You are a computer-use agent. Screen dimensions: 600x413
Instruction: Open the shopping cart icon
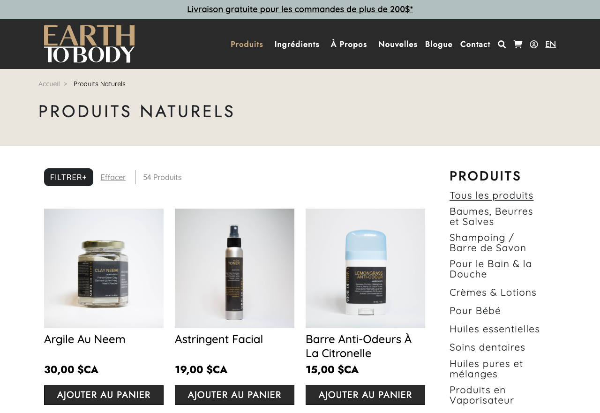518,44
